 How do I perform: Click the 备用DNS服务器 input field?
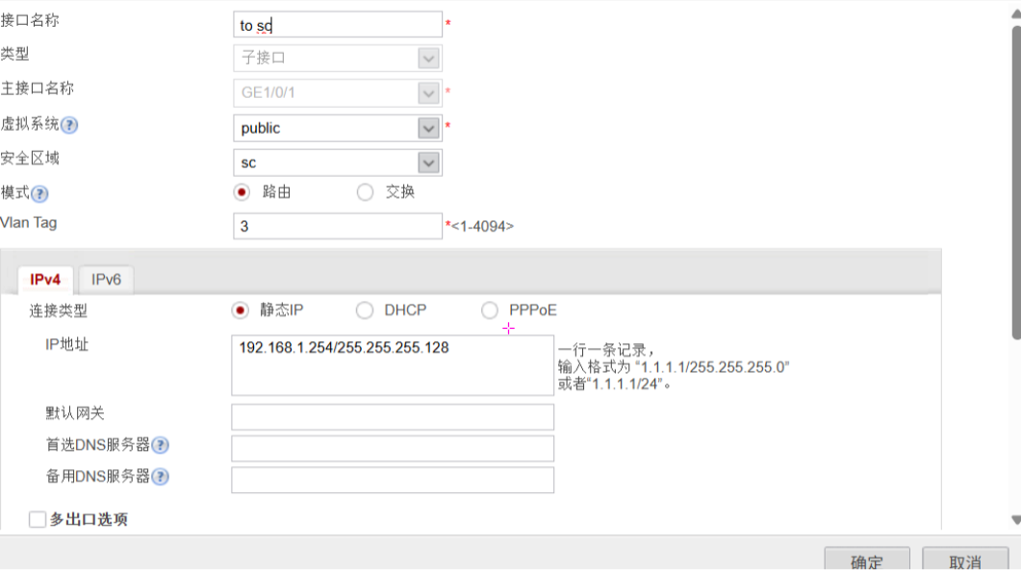click(393, 481)
